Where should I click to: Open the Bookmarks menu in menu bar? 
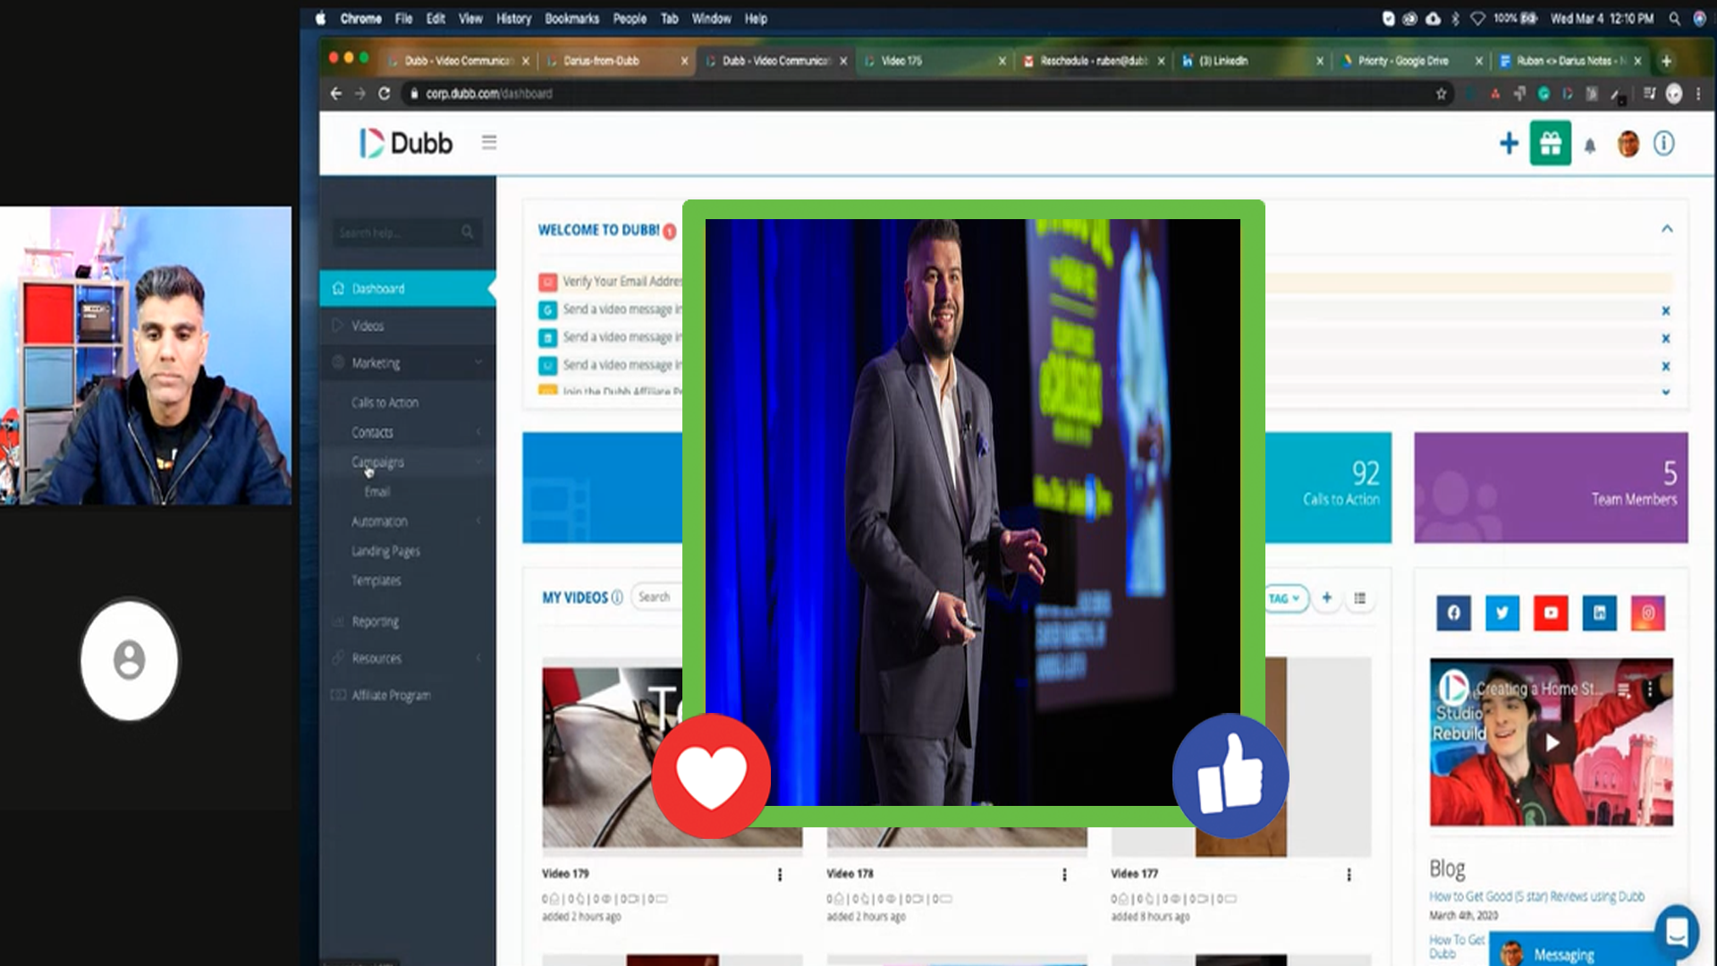pyautogui.click(x=571, y=19)
